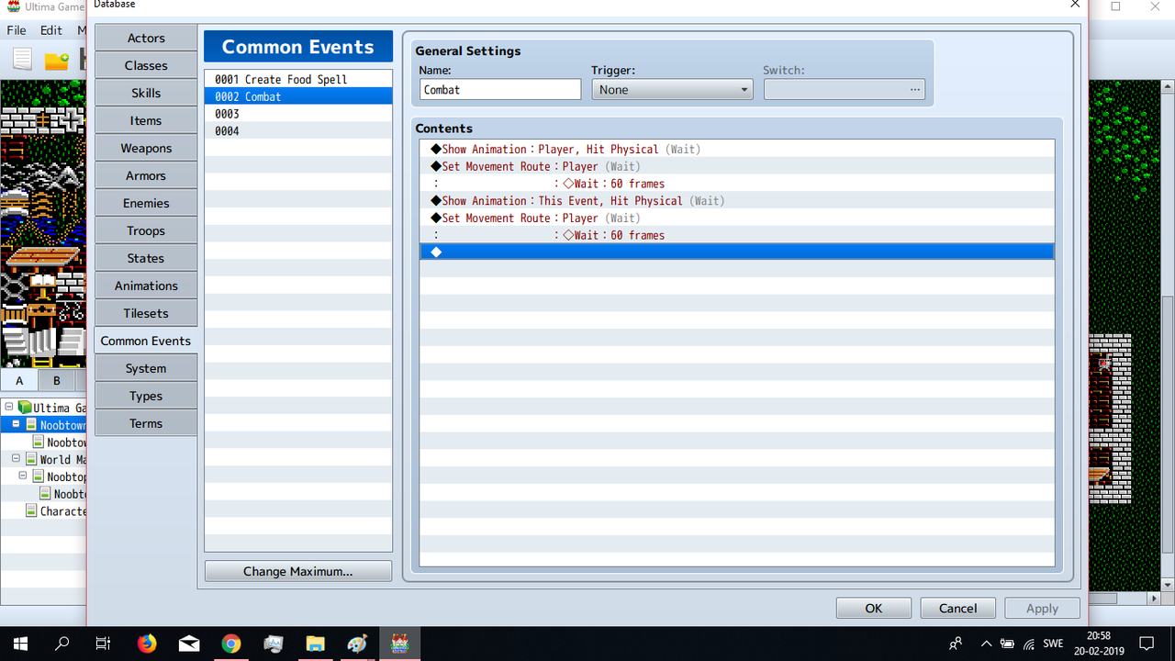Open the Trigger dropdown set to None
The width and height of the screenshot is (1175, 661).
pos(672,89)
